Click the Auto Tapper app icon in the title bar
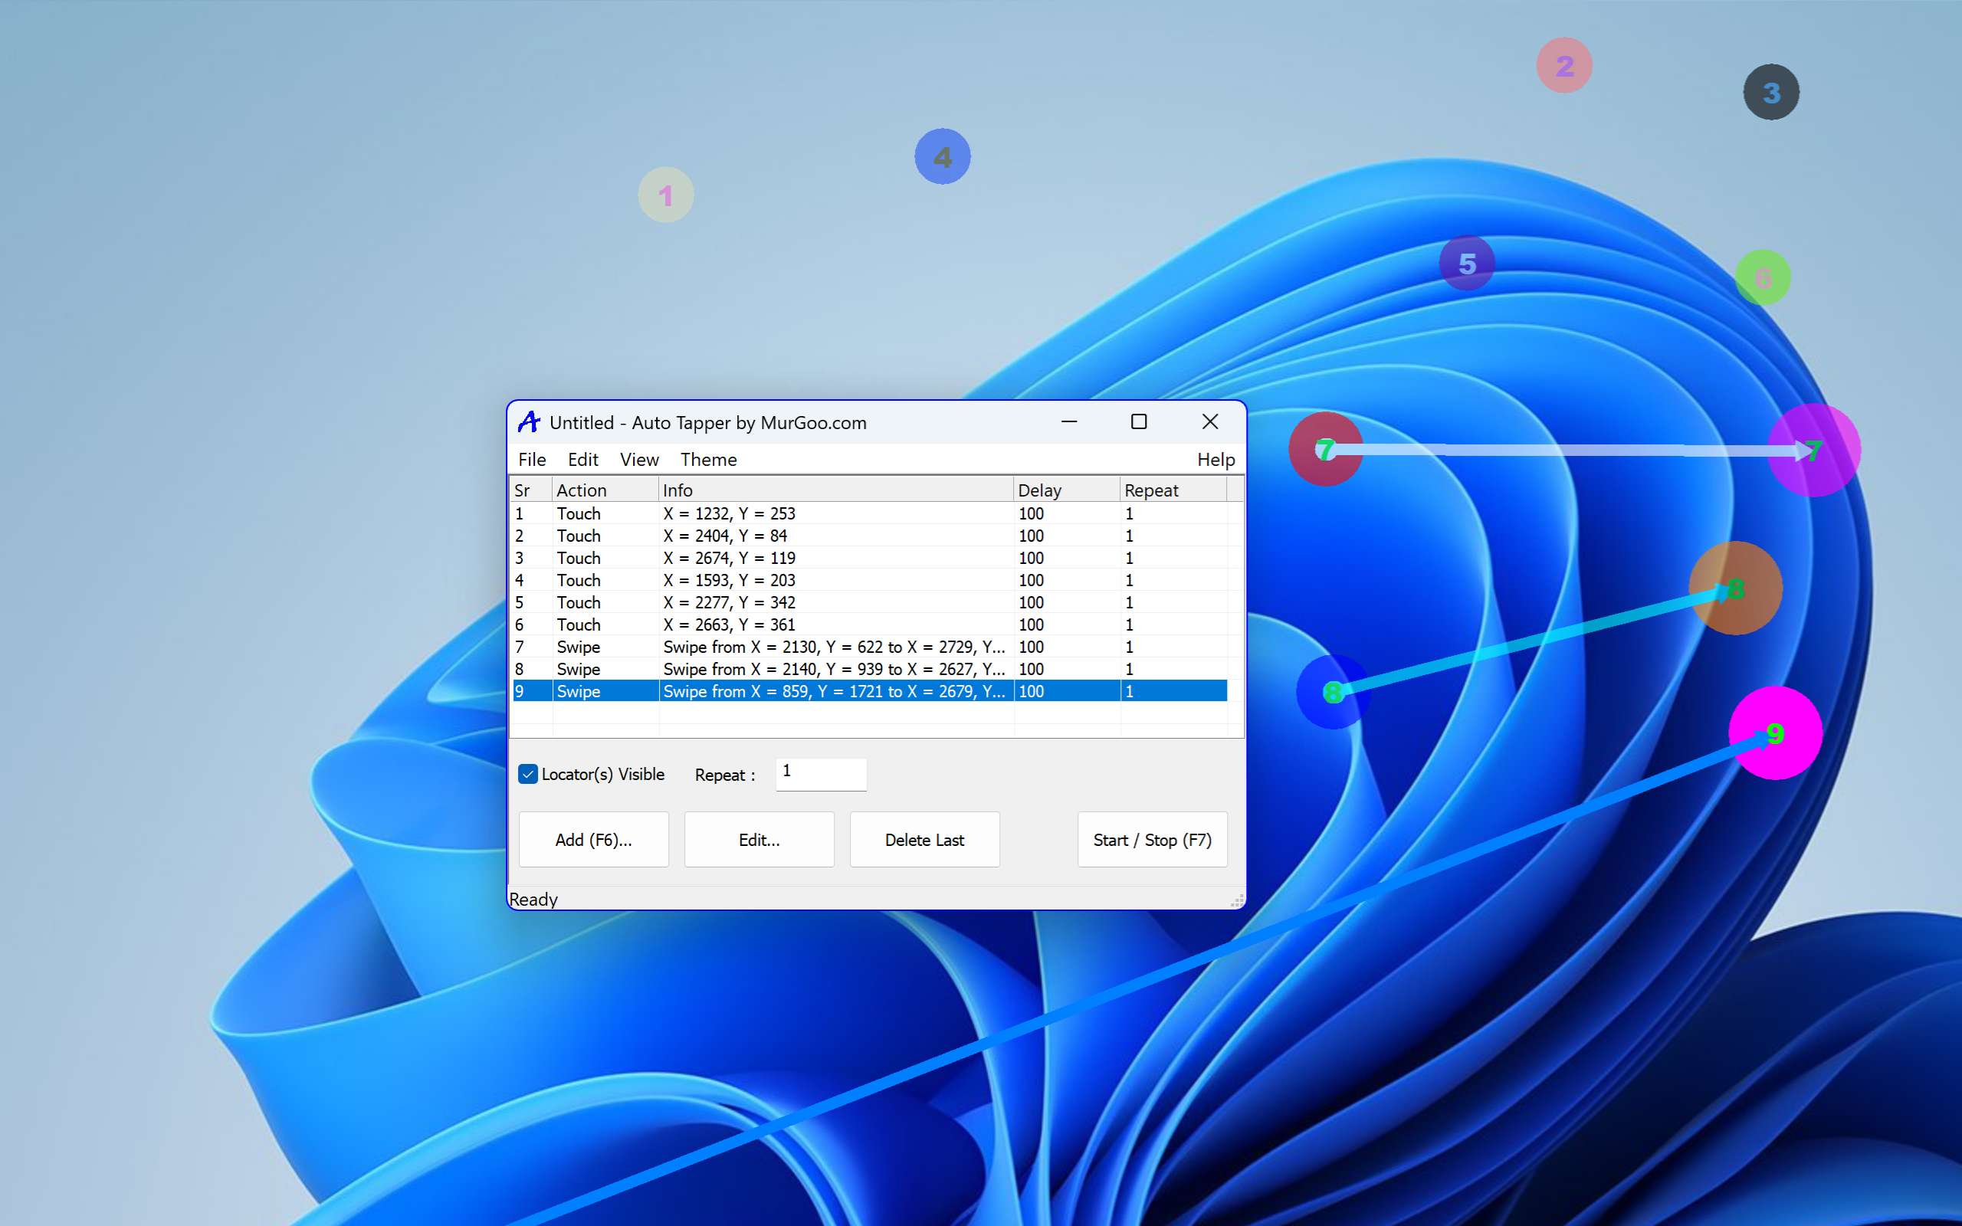 coord(530,422)
